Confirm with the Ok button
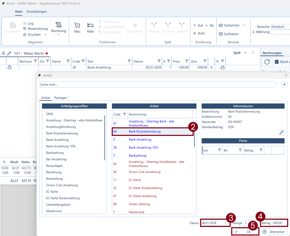 pyautogui.click(x=245, y=232)
